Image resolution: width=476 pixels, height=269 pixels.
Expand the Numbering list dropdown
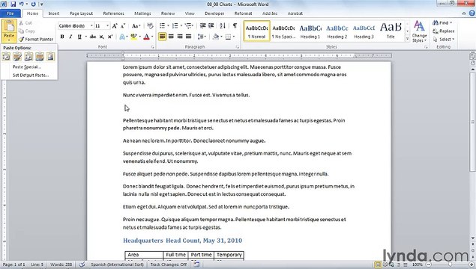click(181, 26)
